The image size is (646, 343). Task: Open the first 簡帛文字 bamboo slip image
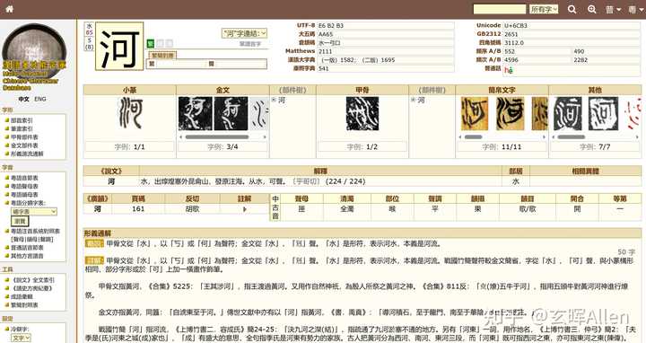pyautogui.click(x=475, y=113)
